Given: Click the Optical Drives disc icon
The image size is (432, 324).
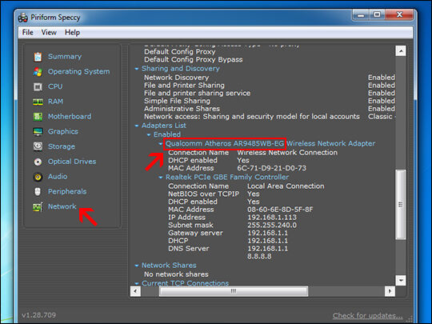Looking at the screenshot, I should (38, 162).
